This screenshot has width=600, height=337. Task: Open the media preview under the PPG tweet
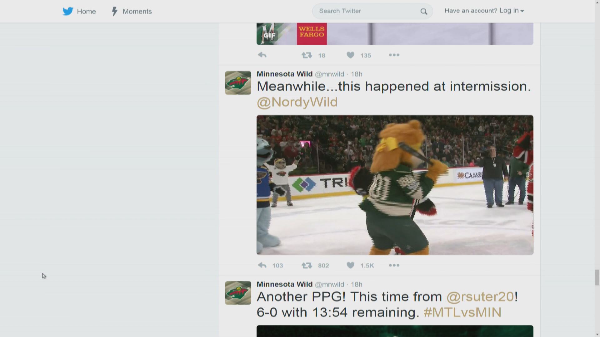[395, 331]
